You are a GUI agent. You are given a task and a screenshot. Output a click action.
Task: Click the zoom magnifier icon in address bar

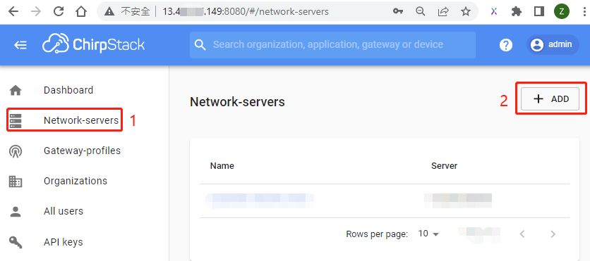[x=421, y=12]
